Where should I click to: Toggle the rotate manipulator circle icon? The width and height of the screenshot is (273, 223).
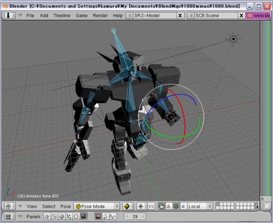[176, 206]
